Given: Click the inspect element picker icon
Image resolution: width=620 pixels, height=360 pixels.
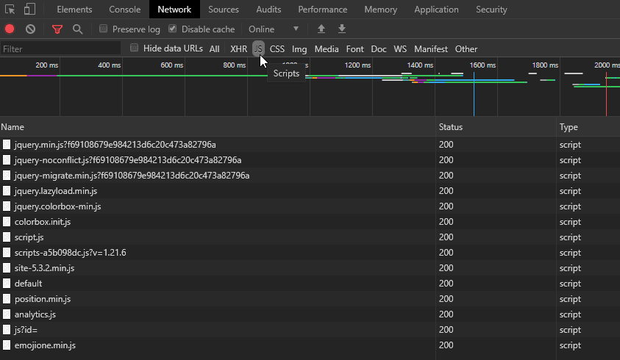Looking at the screenshot, I should (x=10, y=10).
